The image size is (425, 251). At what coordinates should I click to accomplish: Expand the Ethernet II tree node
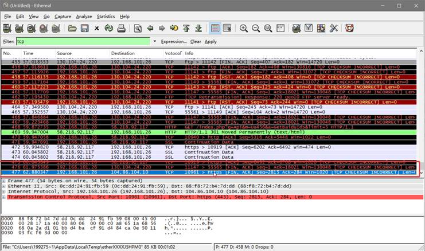(4, 186)
